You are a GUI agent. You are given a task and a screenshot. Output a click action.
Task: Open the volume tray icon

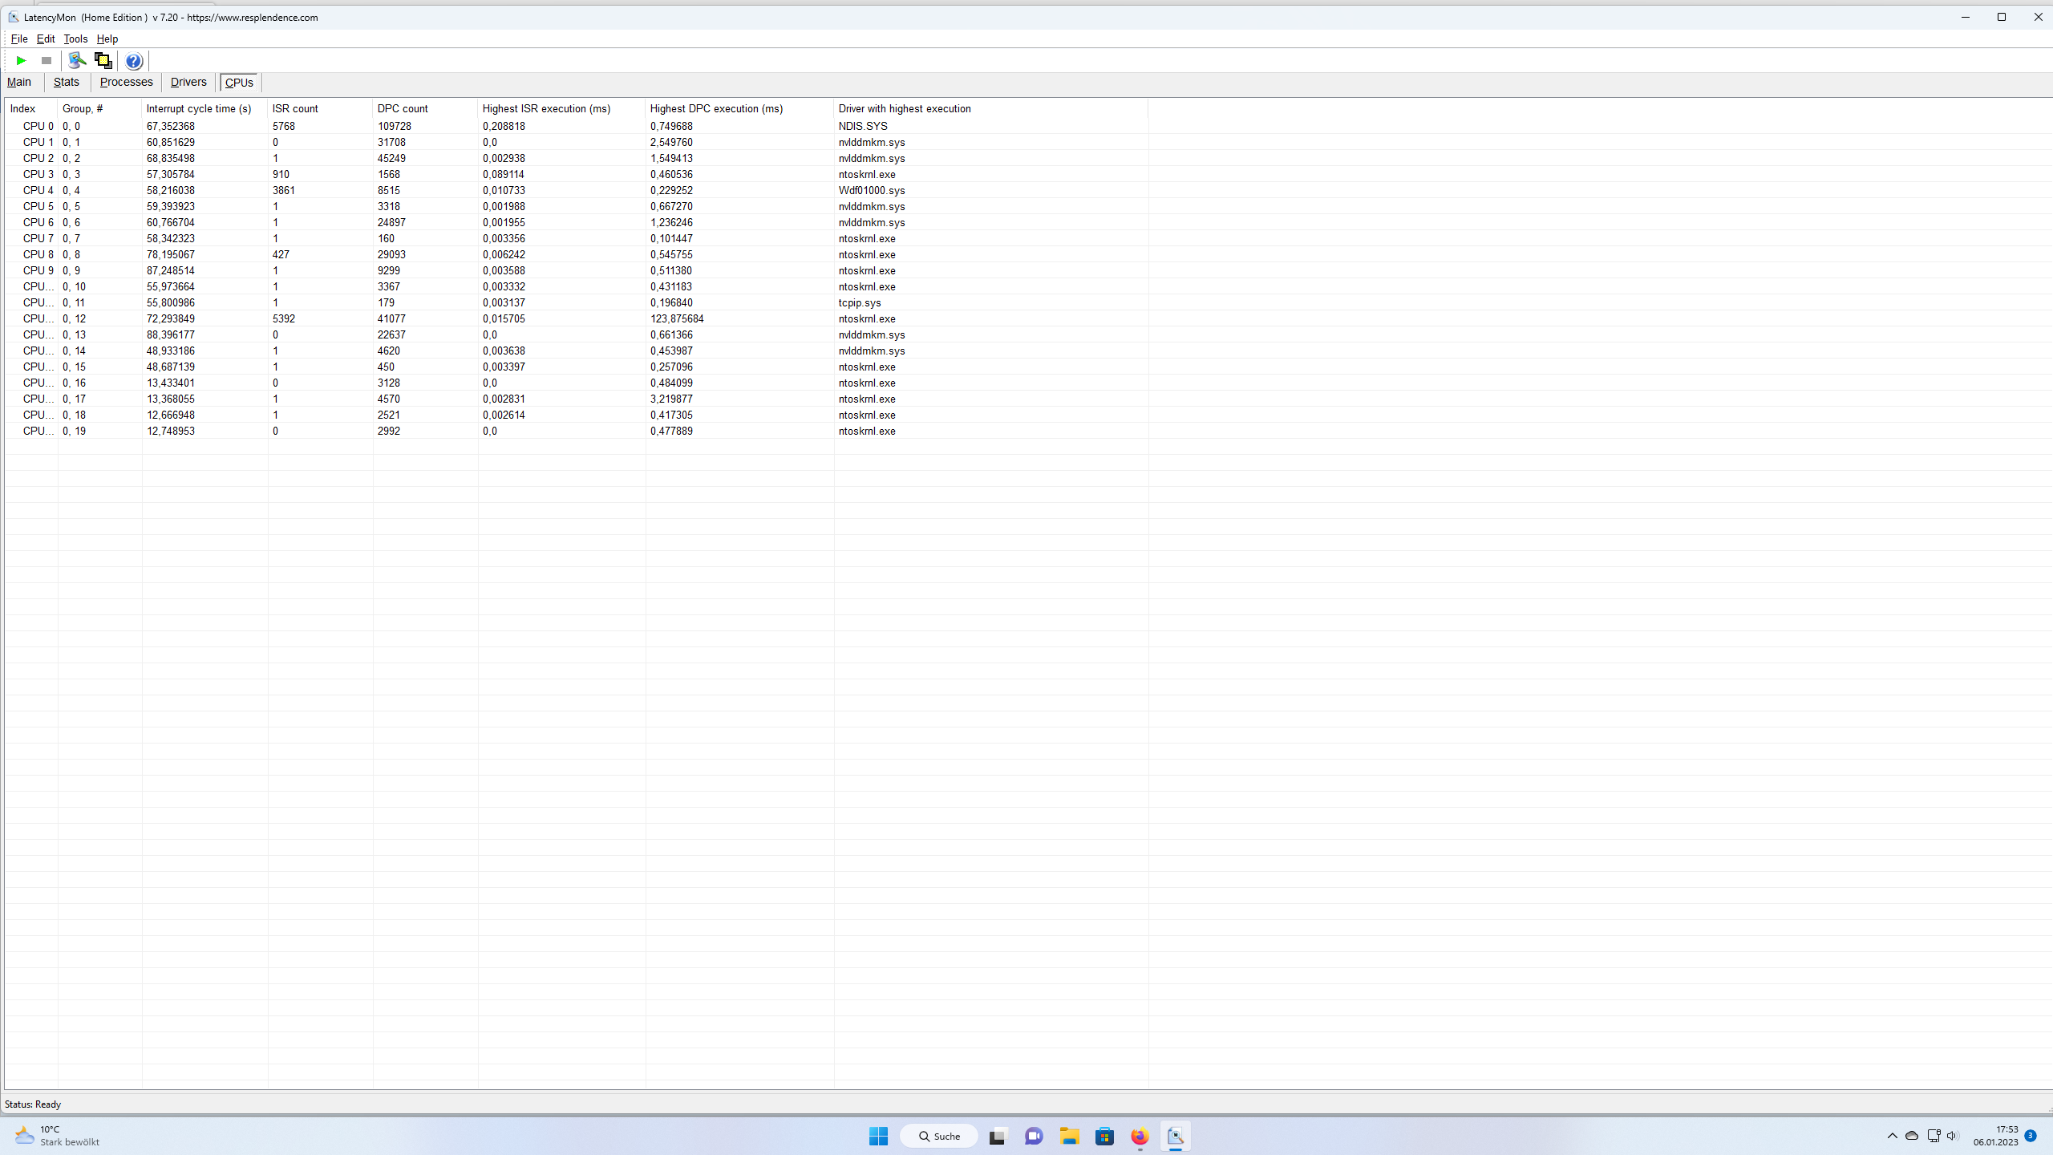coord(1952,1136)
